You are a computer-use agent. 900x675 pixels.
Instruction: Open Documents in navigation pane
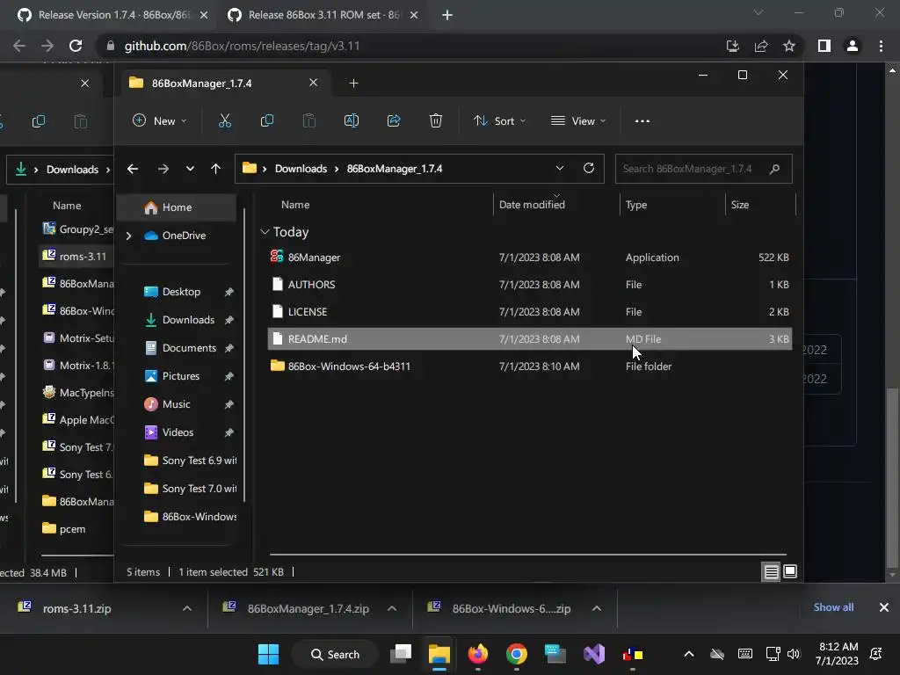click(x=189, y=348)
